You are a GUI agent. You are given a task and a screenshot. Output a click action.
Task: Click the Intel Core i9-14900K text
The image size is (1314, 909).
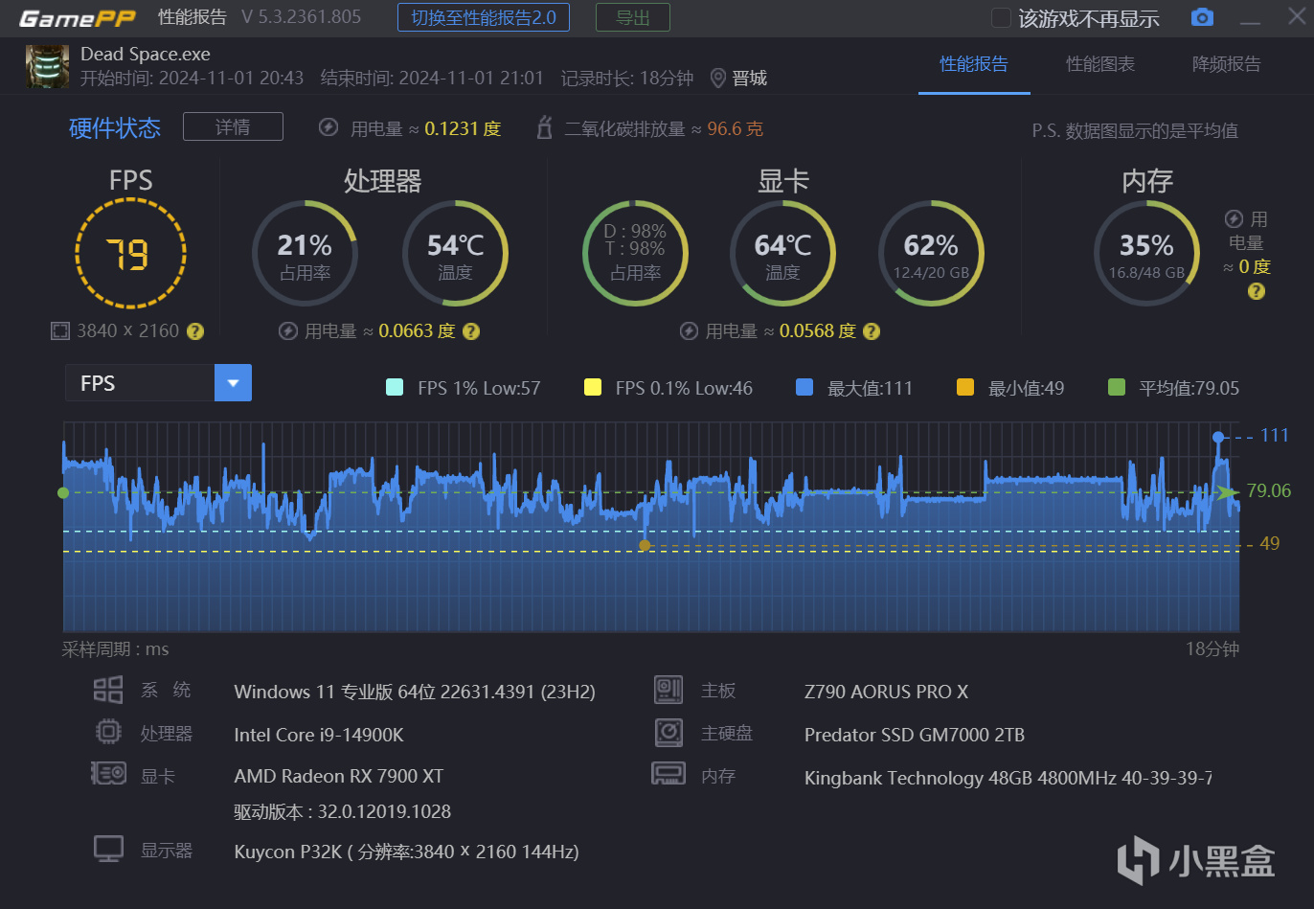[319, 735]
